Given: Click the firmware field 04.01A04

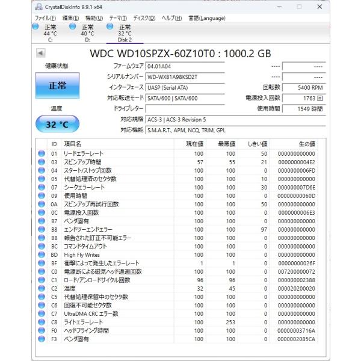Looking at the screenshot, I should click(x=185, y=66).
